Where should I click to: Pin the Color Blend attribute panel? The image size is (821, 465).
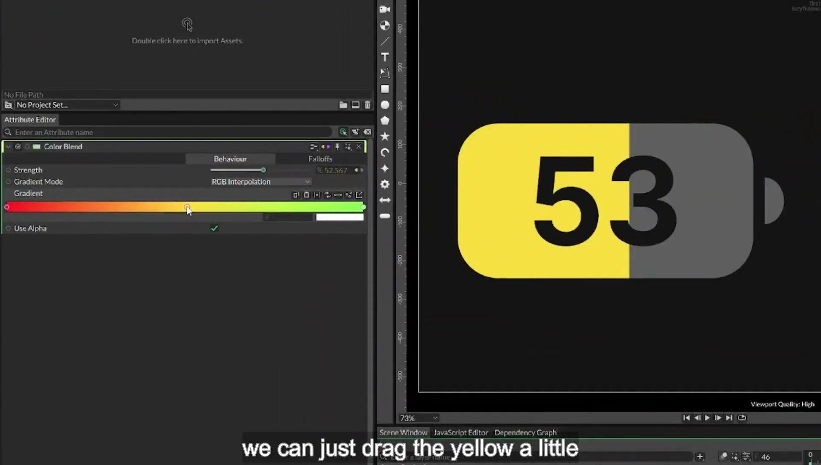337,147
